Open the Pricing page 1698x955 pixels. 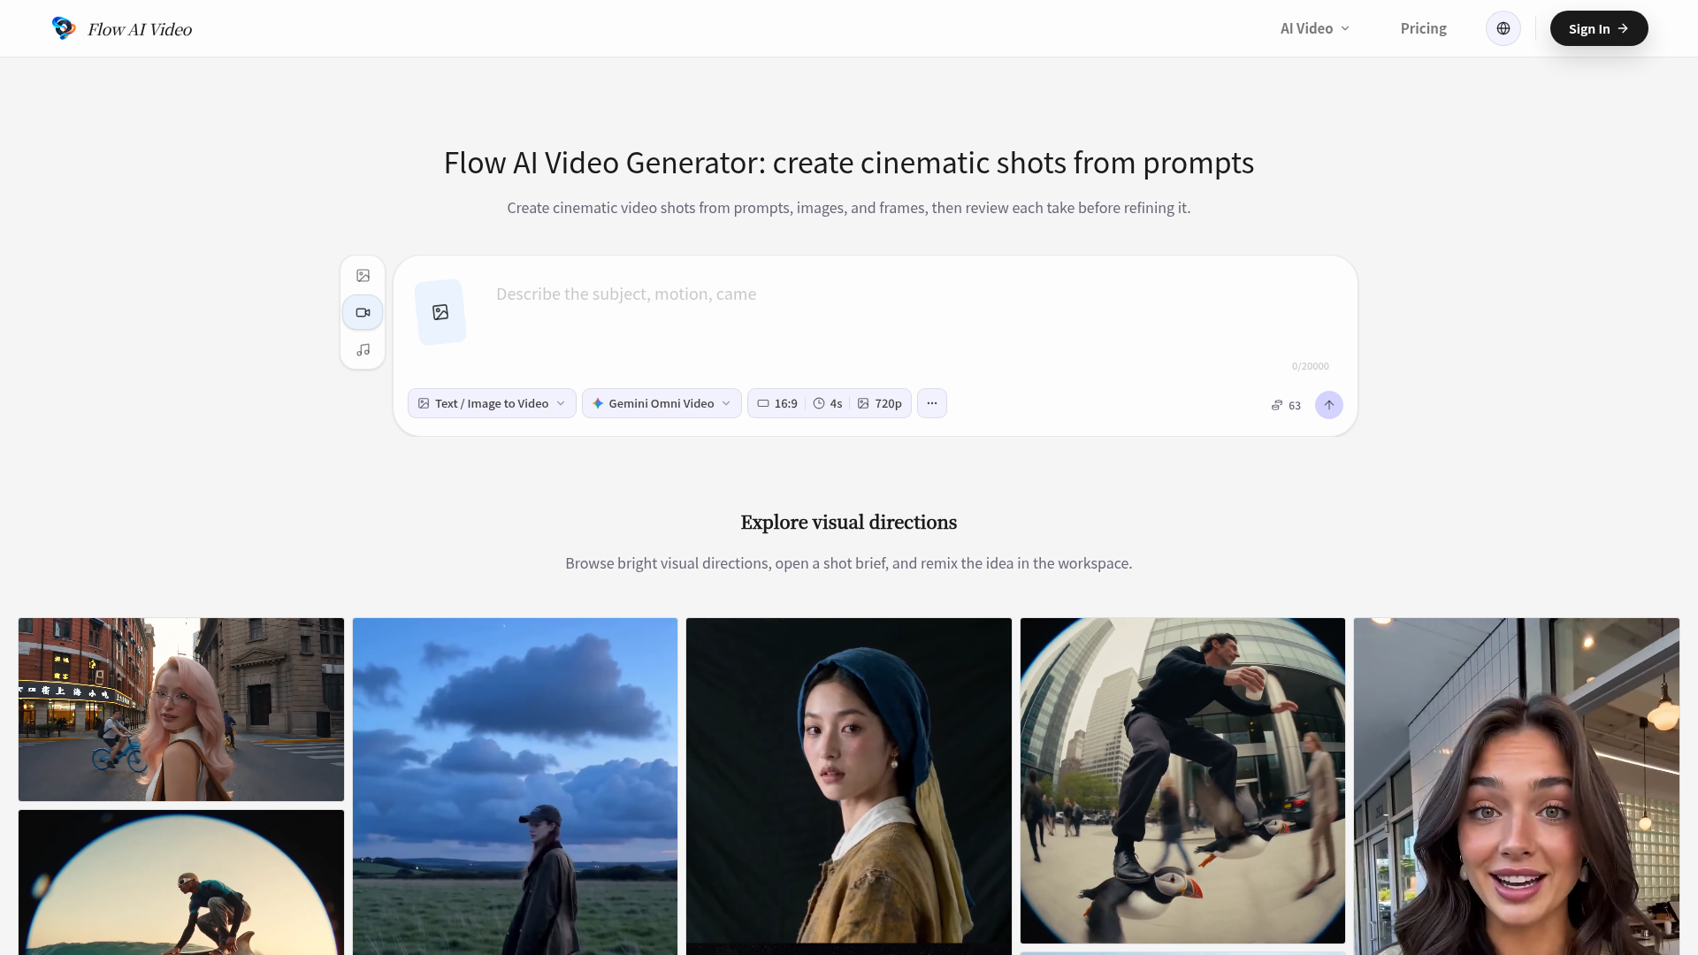pos(1423,28)
